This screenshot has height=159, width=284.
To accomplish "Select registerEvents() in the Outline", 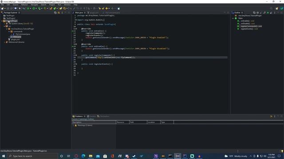I will [248, 29].
